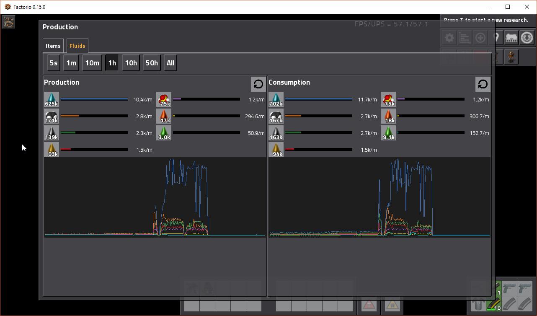Click the crude oil icon labeled 163k

pos(276,133)
